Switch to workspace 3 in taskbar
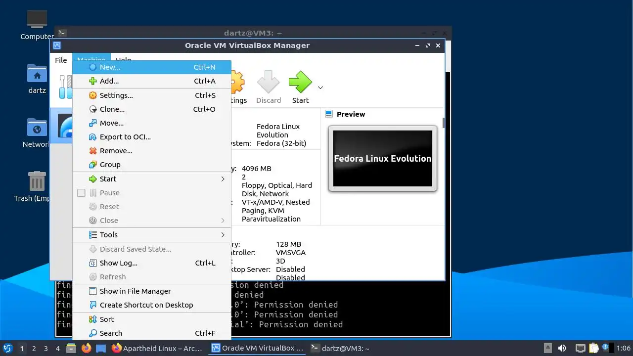 click(45, 348)
